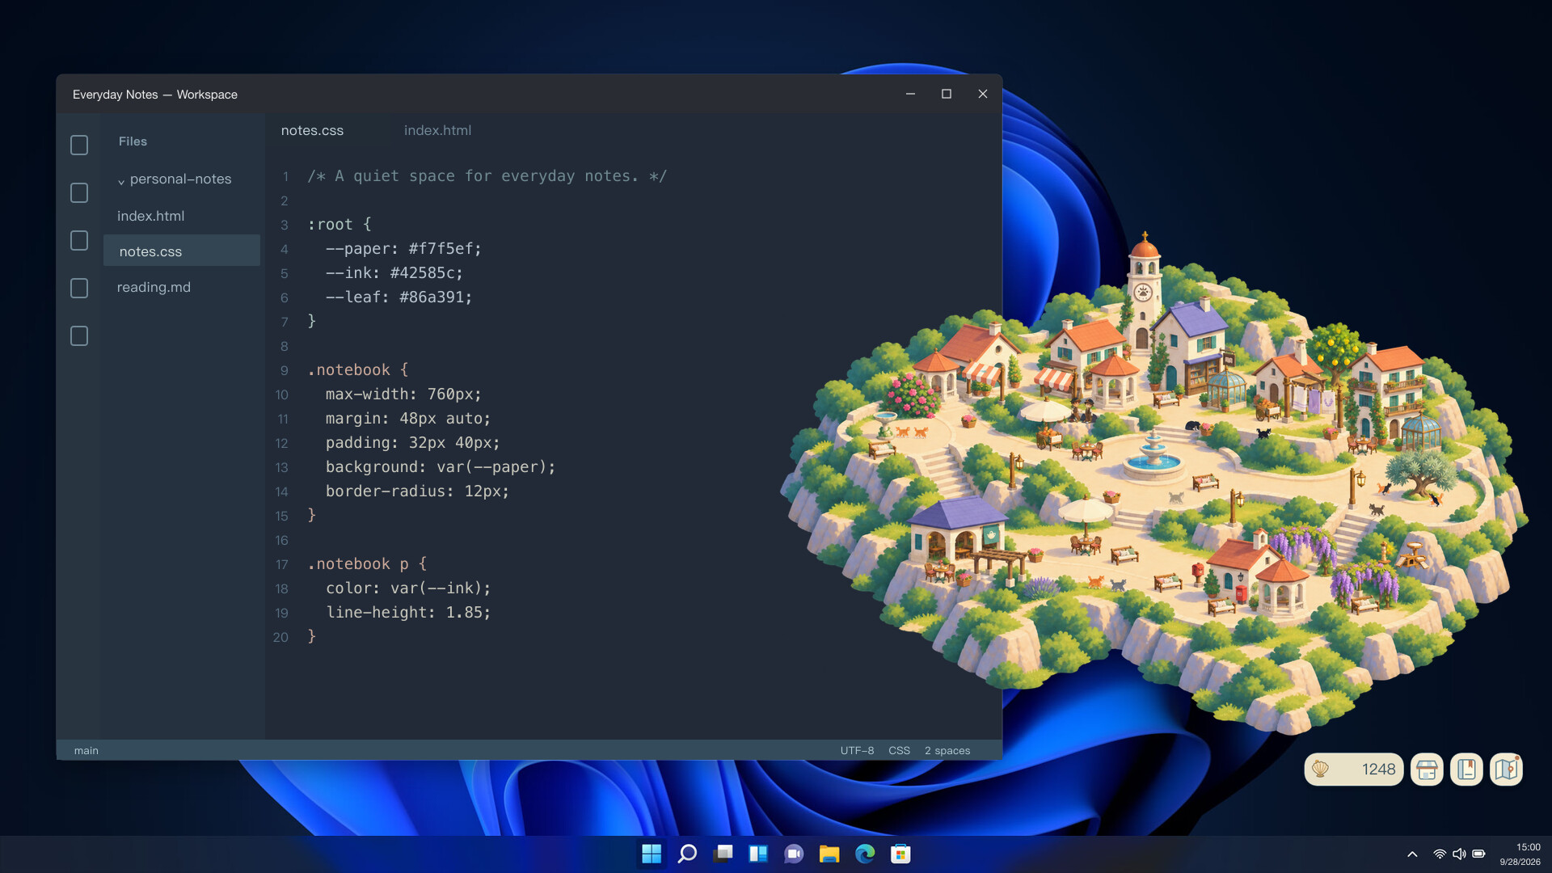1552x873 pixels.
Task: Open the Widgets panel from the taskbar
Action: [x=758, y=854]
